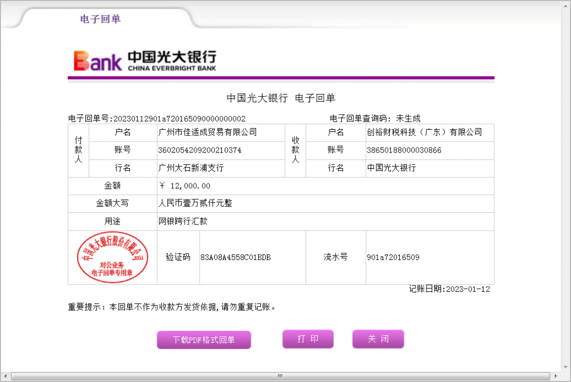Click serial number 901a72016509

[x=393, y=258]
